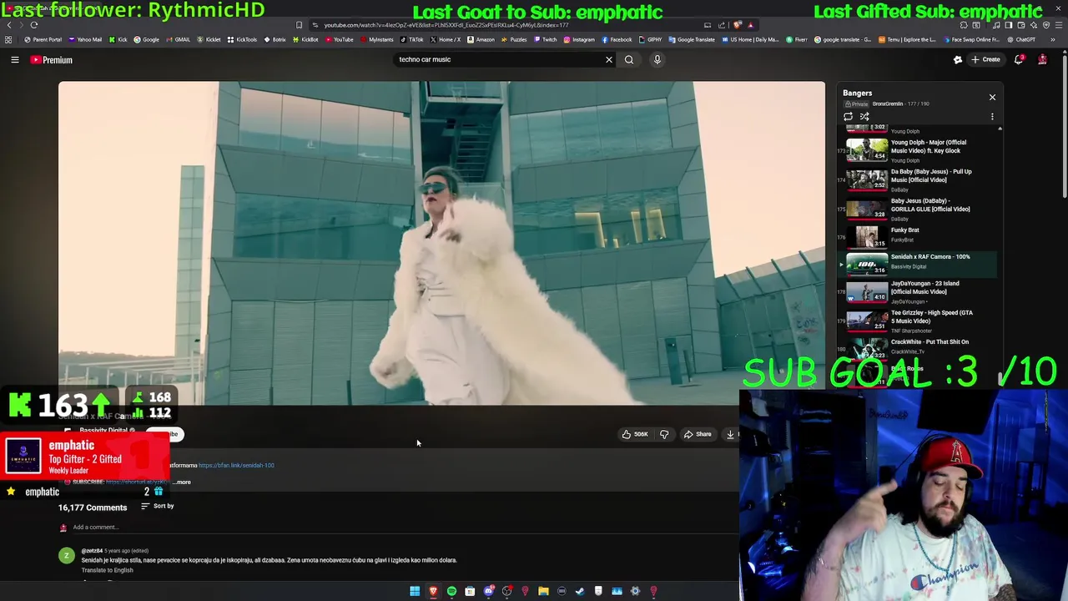Run the search with the magnifier button
1068x601 pixels.
(x=629, y=59)
